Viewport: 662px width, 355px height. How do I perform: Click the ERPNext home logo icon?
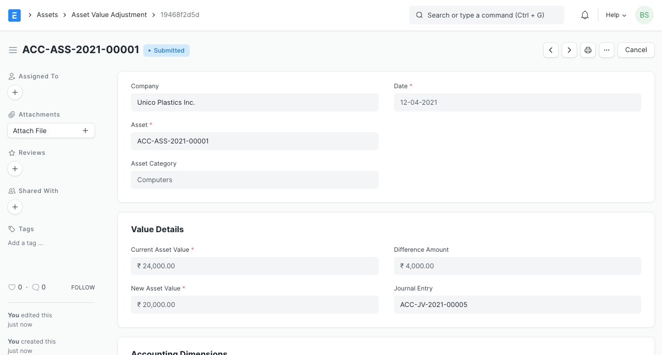[14, 15]
